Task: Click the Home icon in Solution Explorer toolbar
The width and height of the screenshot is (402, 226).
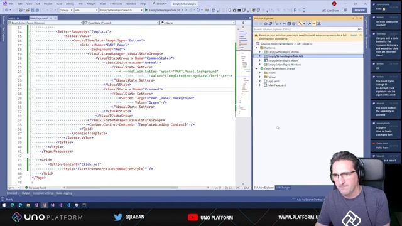Action: (266, 24)
